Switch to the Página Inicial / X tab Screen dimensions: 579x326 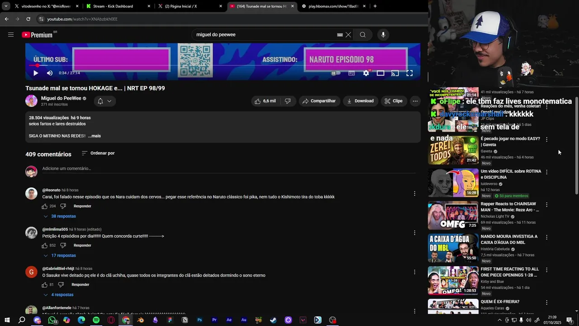tap(190, 6)
